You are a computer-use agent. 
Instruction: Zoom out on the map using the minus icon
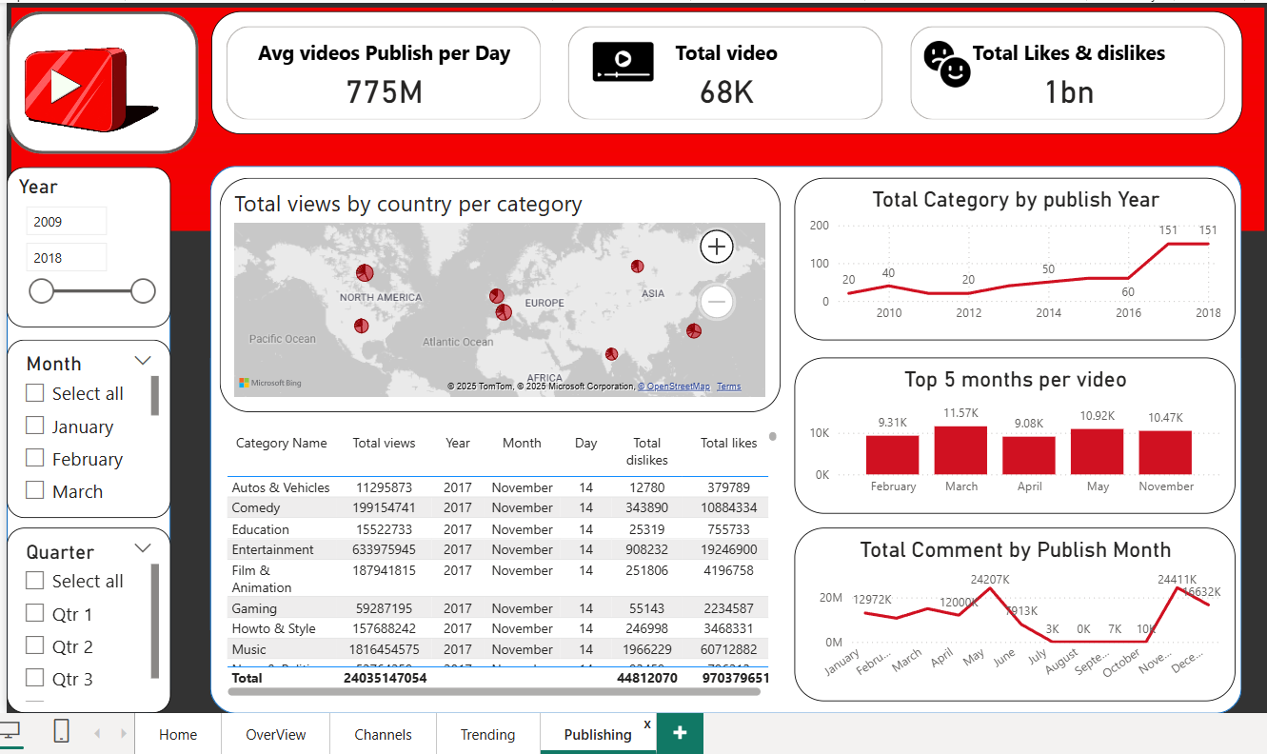click(x=717, y=302)
